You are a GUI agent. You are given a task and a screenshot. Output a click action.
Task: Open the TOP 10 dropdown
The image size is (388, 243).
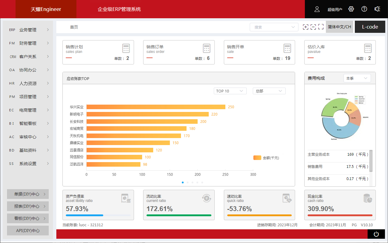click(230, 91)
